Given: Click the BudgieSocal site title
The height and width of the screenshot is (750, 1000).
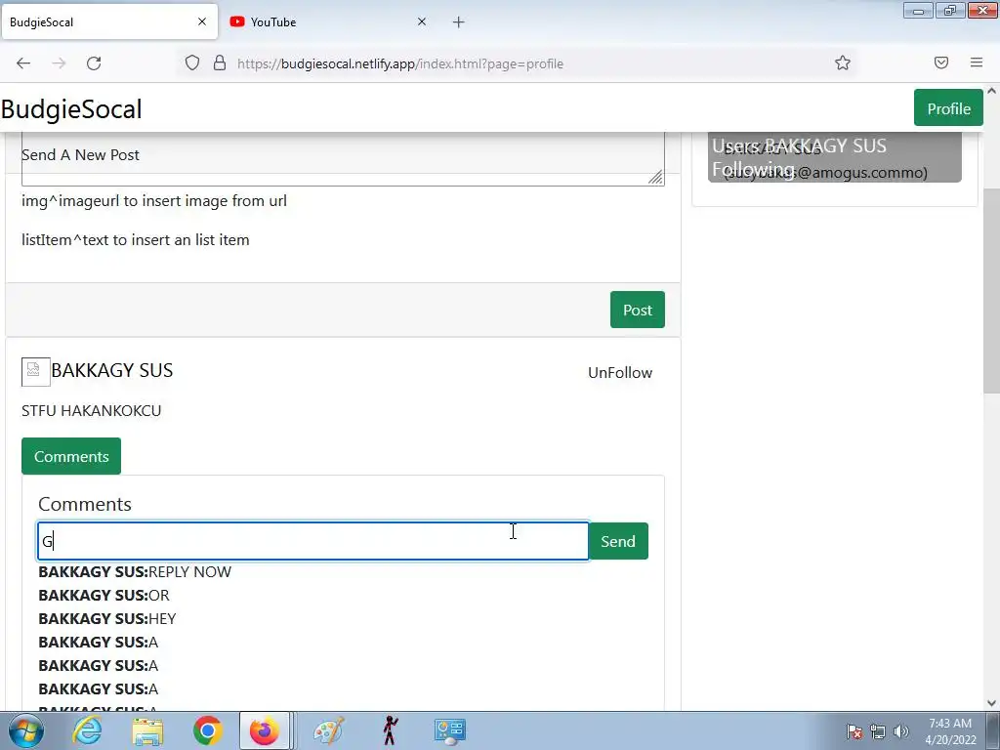Looking at the screenshot, I should click(71, 109).
